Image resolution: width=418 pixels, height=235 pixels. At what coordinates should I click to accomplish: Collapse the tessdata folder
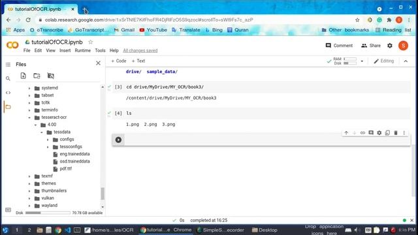pyautogui.click(x=42, y=132)
